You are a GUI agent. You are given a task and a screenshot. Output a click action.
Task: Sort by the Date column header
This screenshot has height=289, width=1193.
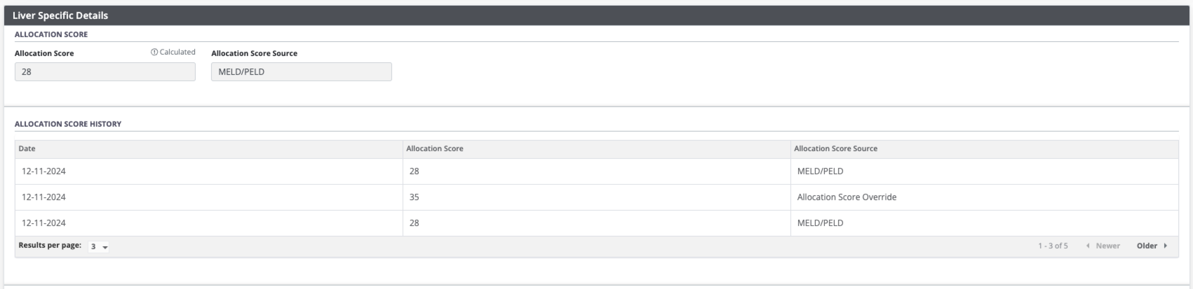[27, 148]
